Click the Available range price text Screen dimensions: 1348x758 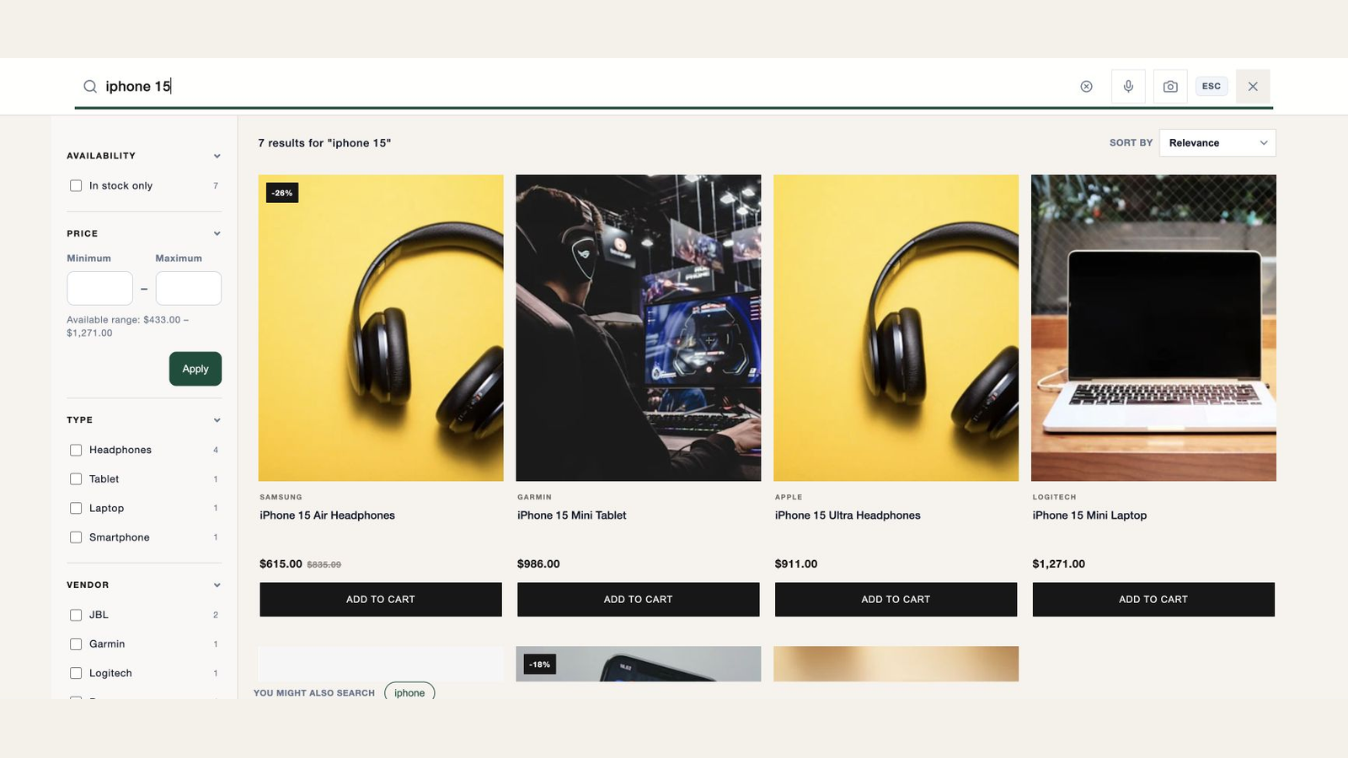[x=128, y=327]
